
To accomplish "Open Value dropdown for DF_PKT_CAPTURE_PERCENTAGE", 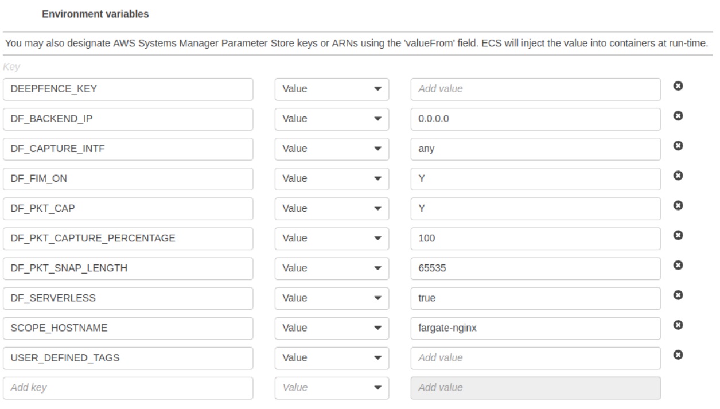I will coord(332,239).
